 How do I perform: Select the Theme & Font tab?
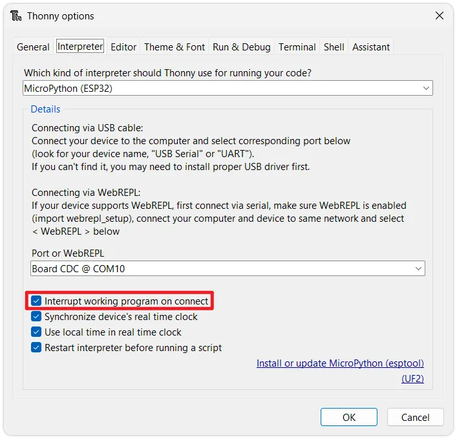175,47
